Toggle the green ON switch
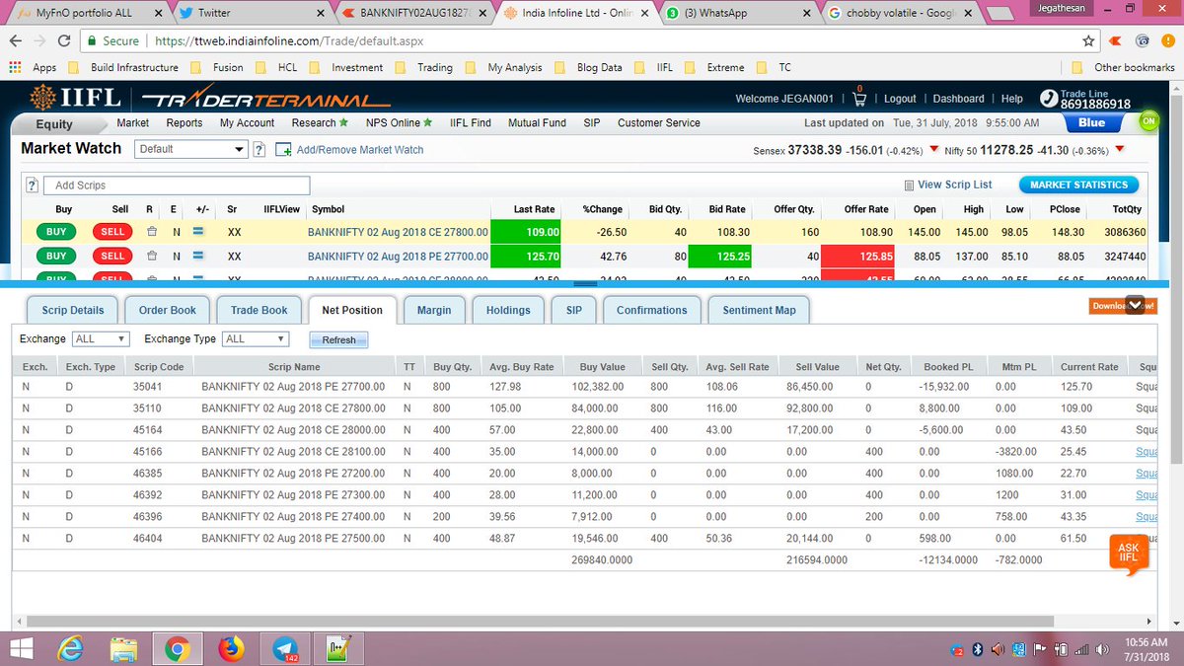 [x=1148, y=121]
